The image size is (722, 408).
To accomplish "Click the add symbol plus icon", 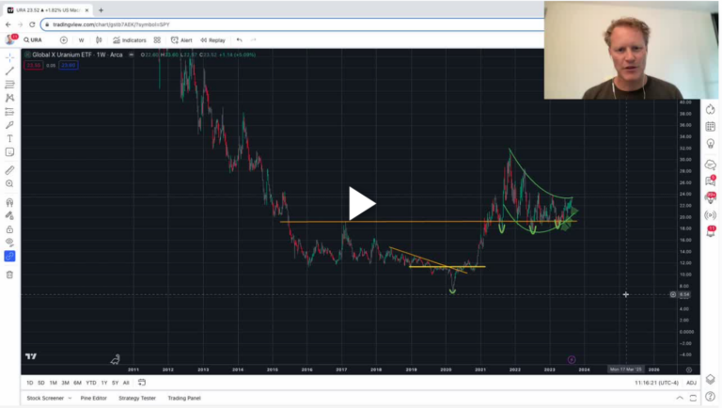I will coord(64,40).
